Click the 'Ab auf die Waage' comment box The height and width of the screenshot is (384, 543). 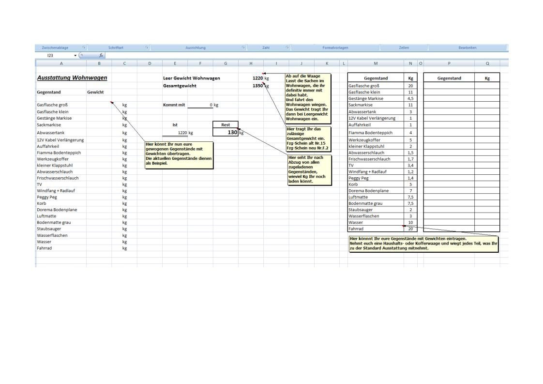coord(308,98)
